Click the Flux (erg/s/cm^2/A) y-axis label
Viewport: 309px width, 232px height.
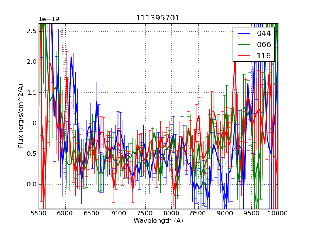click(x=21, y=116)
